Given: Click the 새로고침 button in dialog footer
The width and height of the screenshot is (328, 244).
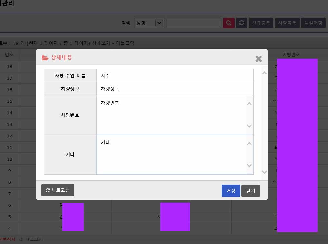Looking at the screenshot, I should 58,190.
